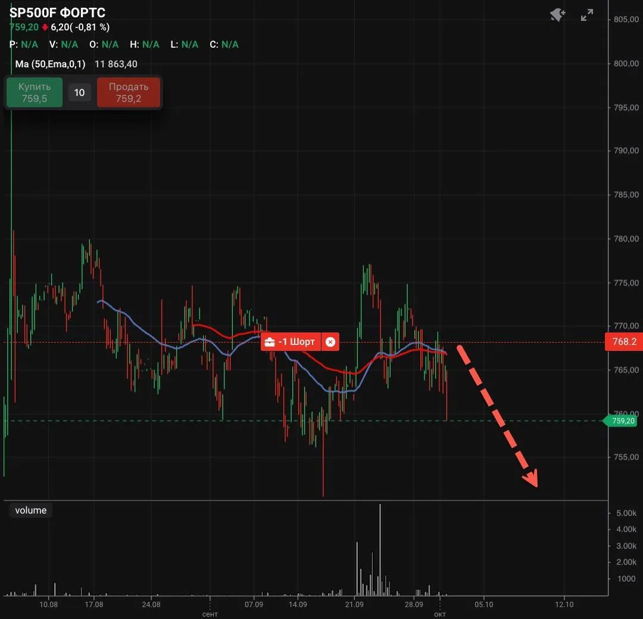Click the SP500F ФОРТС instrument title
The image size is (643, 619).
(x=57, y=13)
